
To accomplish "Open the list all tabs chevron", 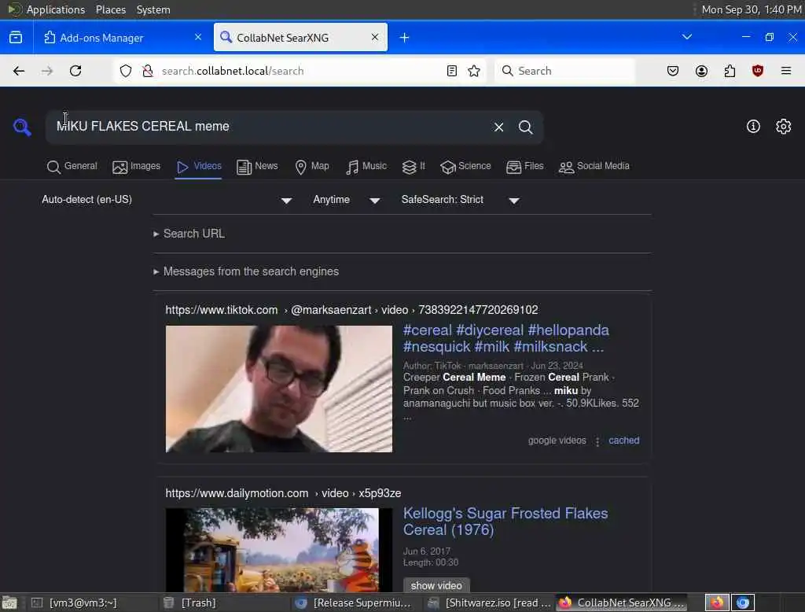I will [x=687, y=37].
